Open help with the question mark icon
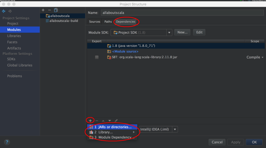266x148 pixels. [x=7, y=142]
